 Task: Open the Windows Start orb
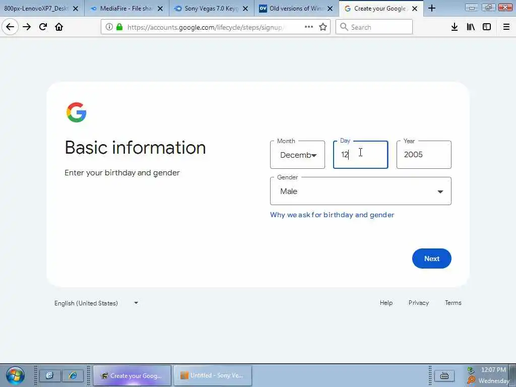coord(15,375)
